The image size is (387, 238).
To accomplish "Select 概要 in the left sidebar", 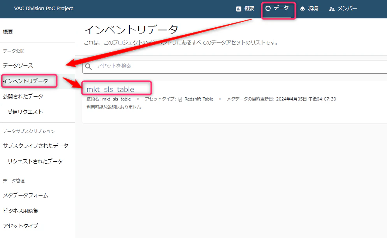I will click(x=8, y=32).
